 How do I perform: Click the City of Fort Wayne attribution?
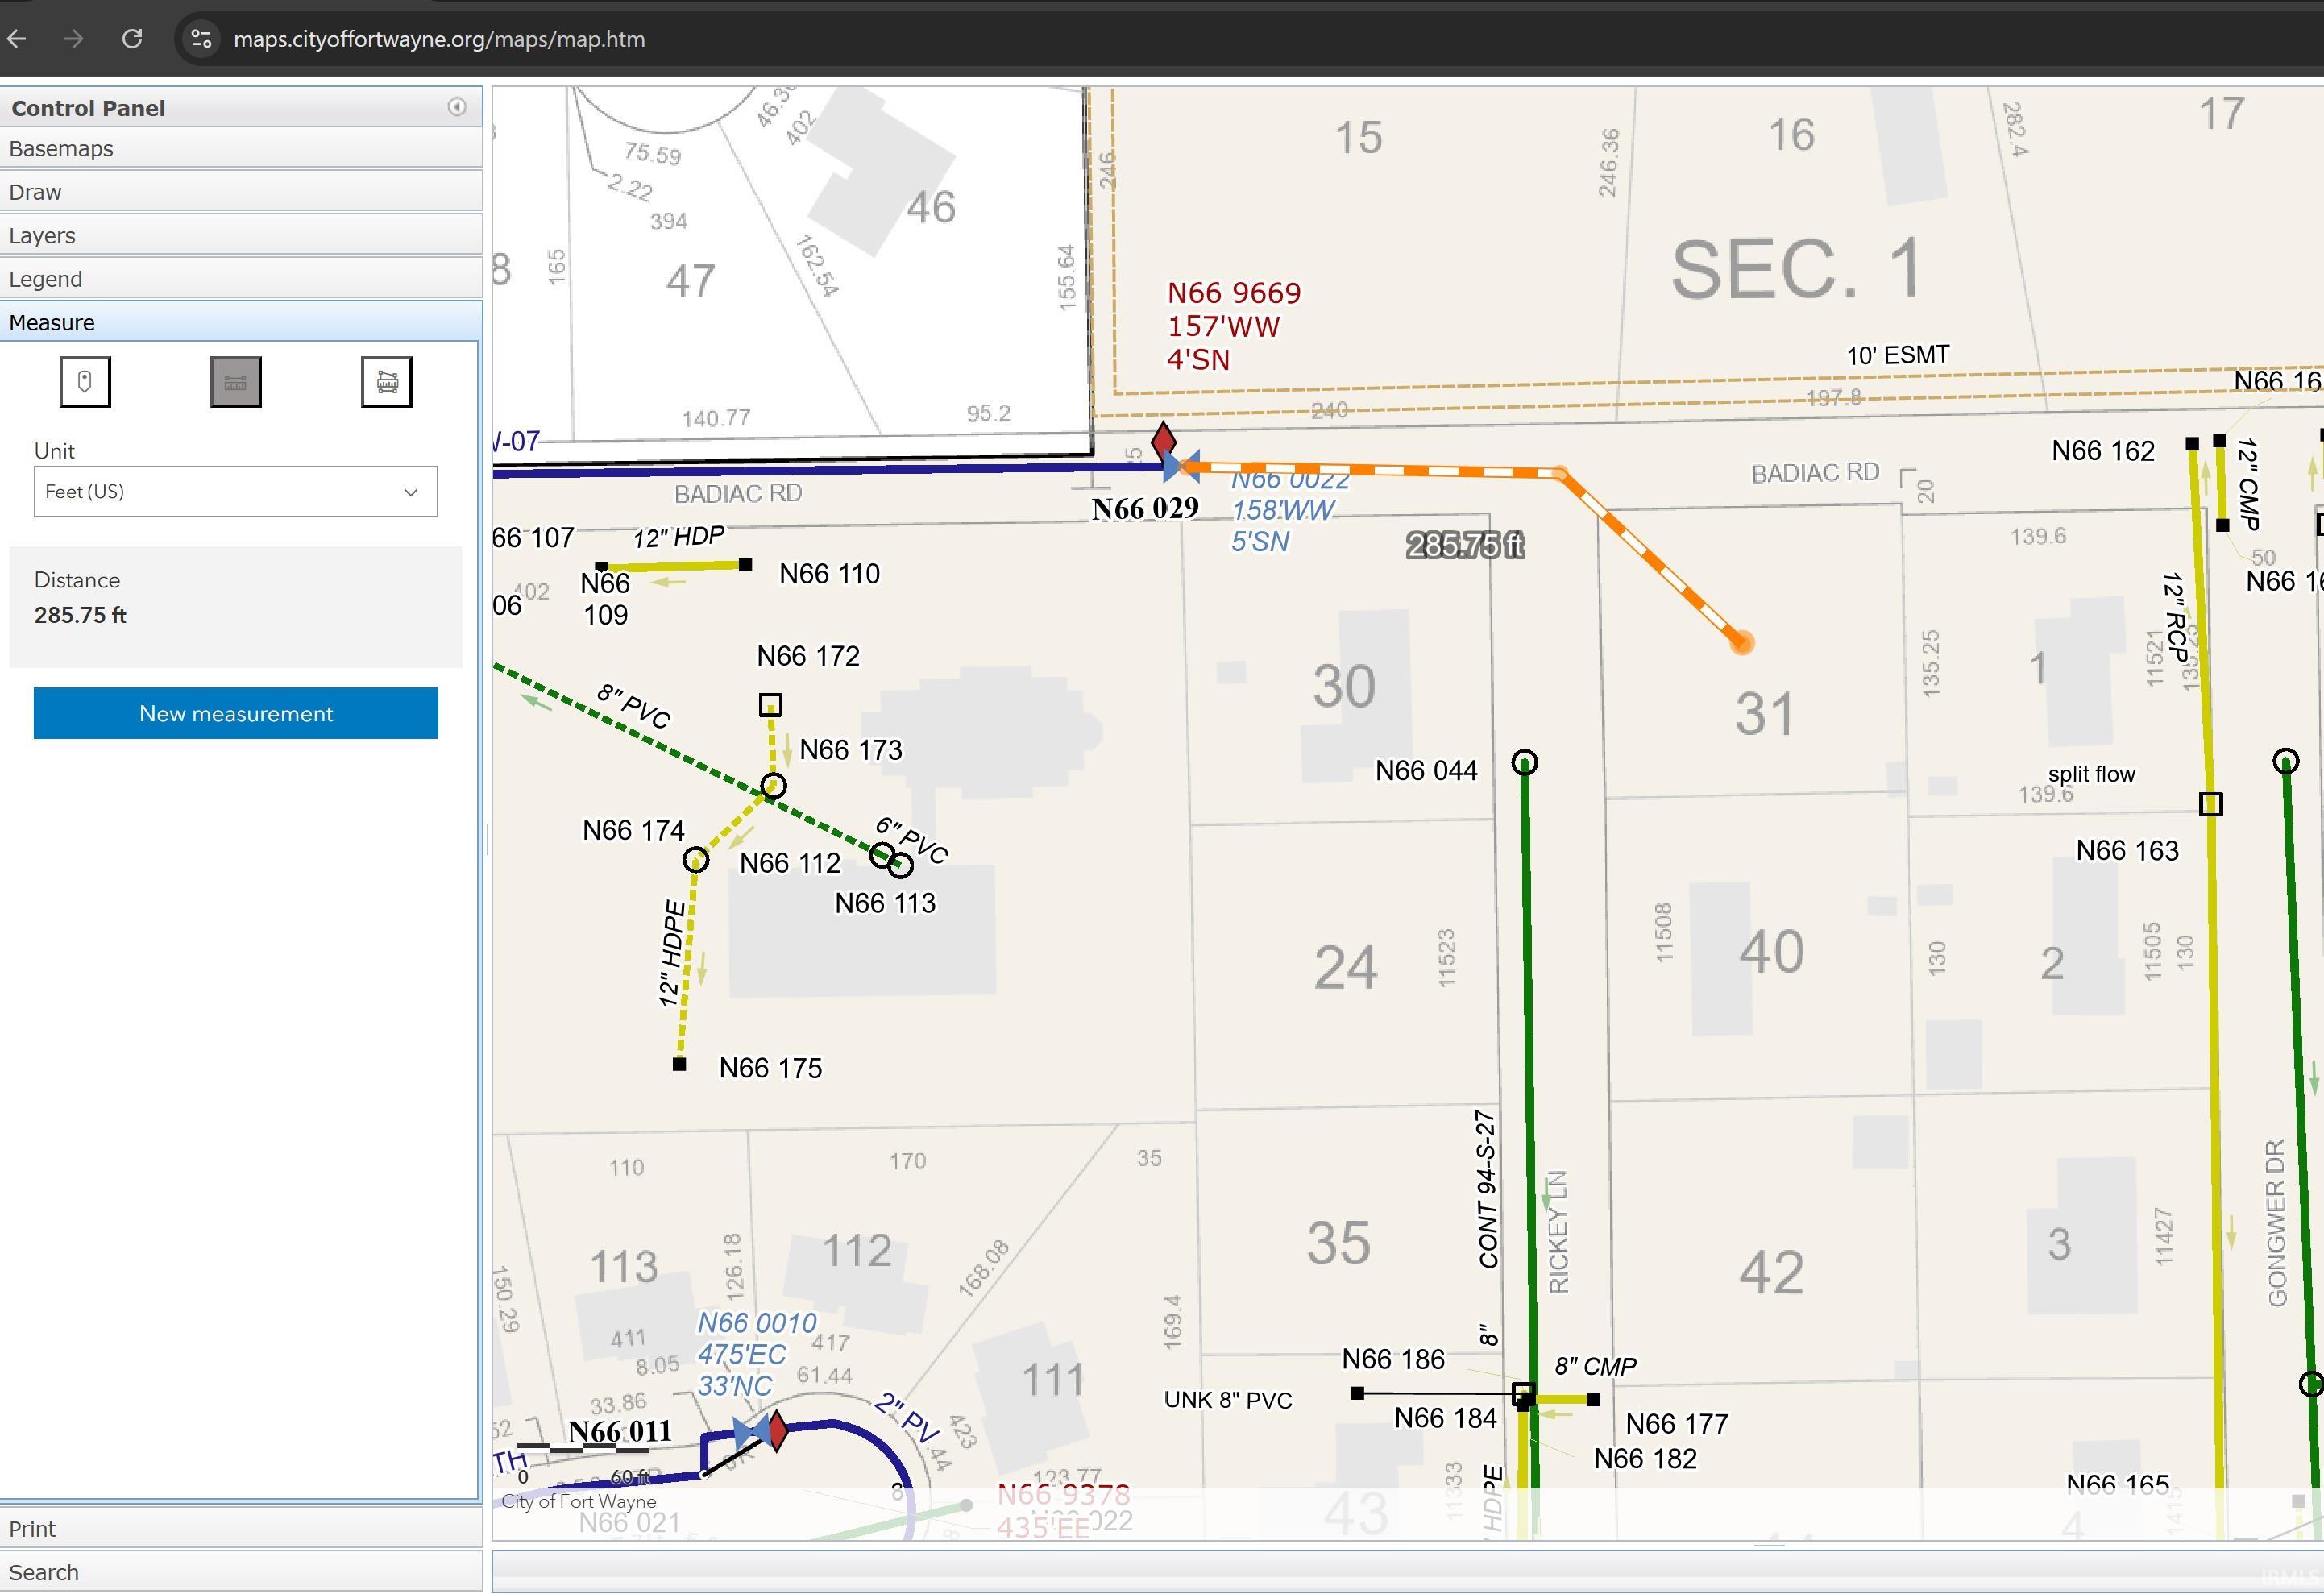pyautogui.click(x=579, y=1501)
